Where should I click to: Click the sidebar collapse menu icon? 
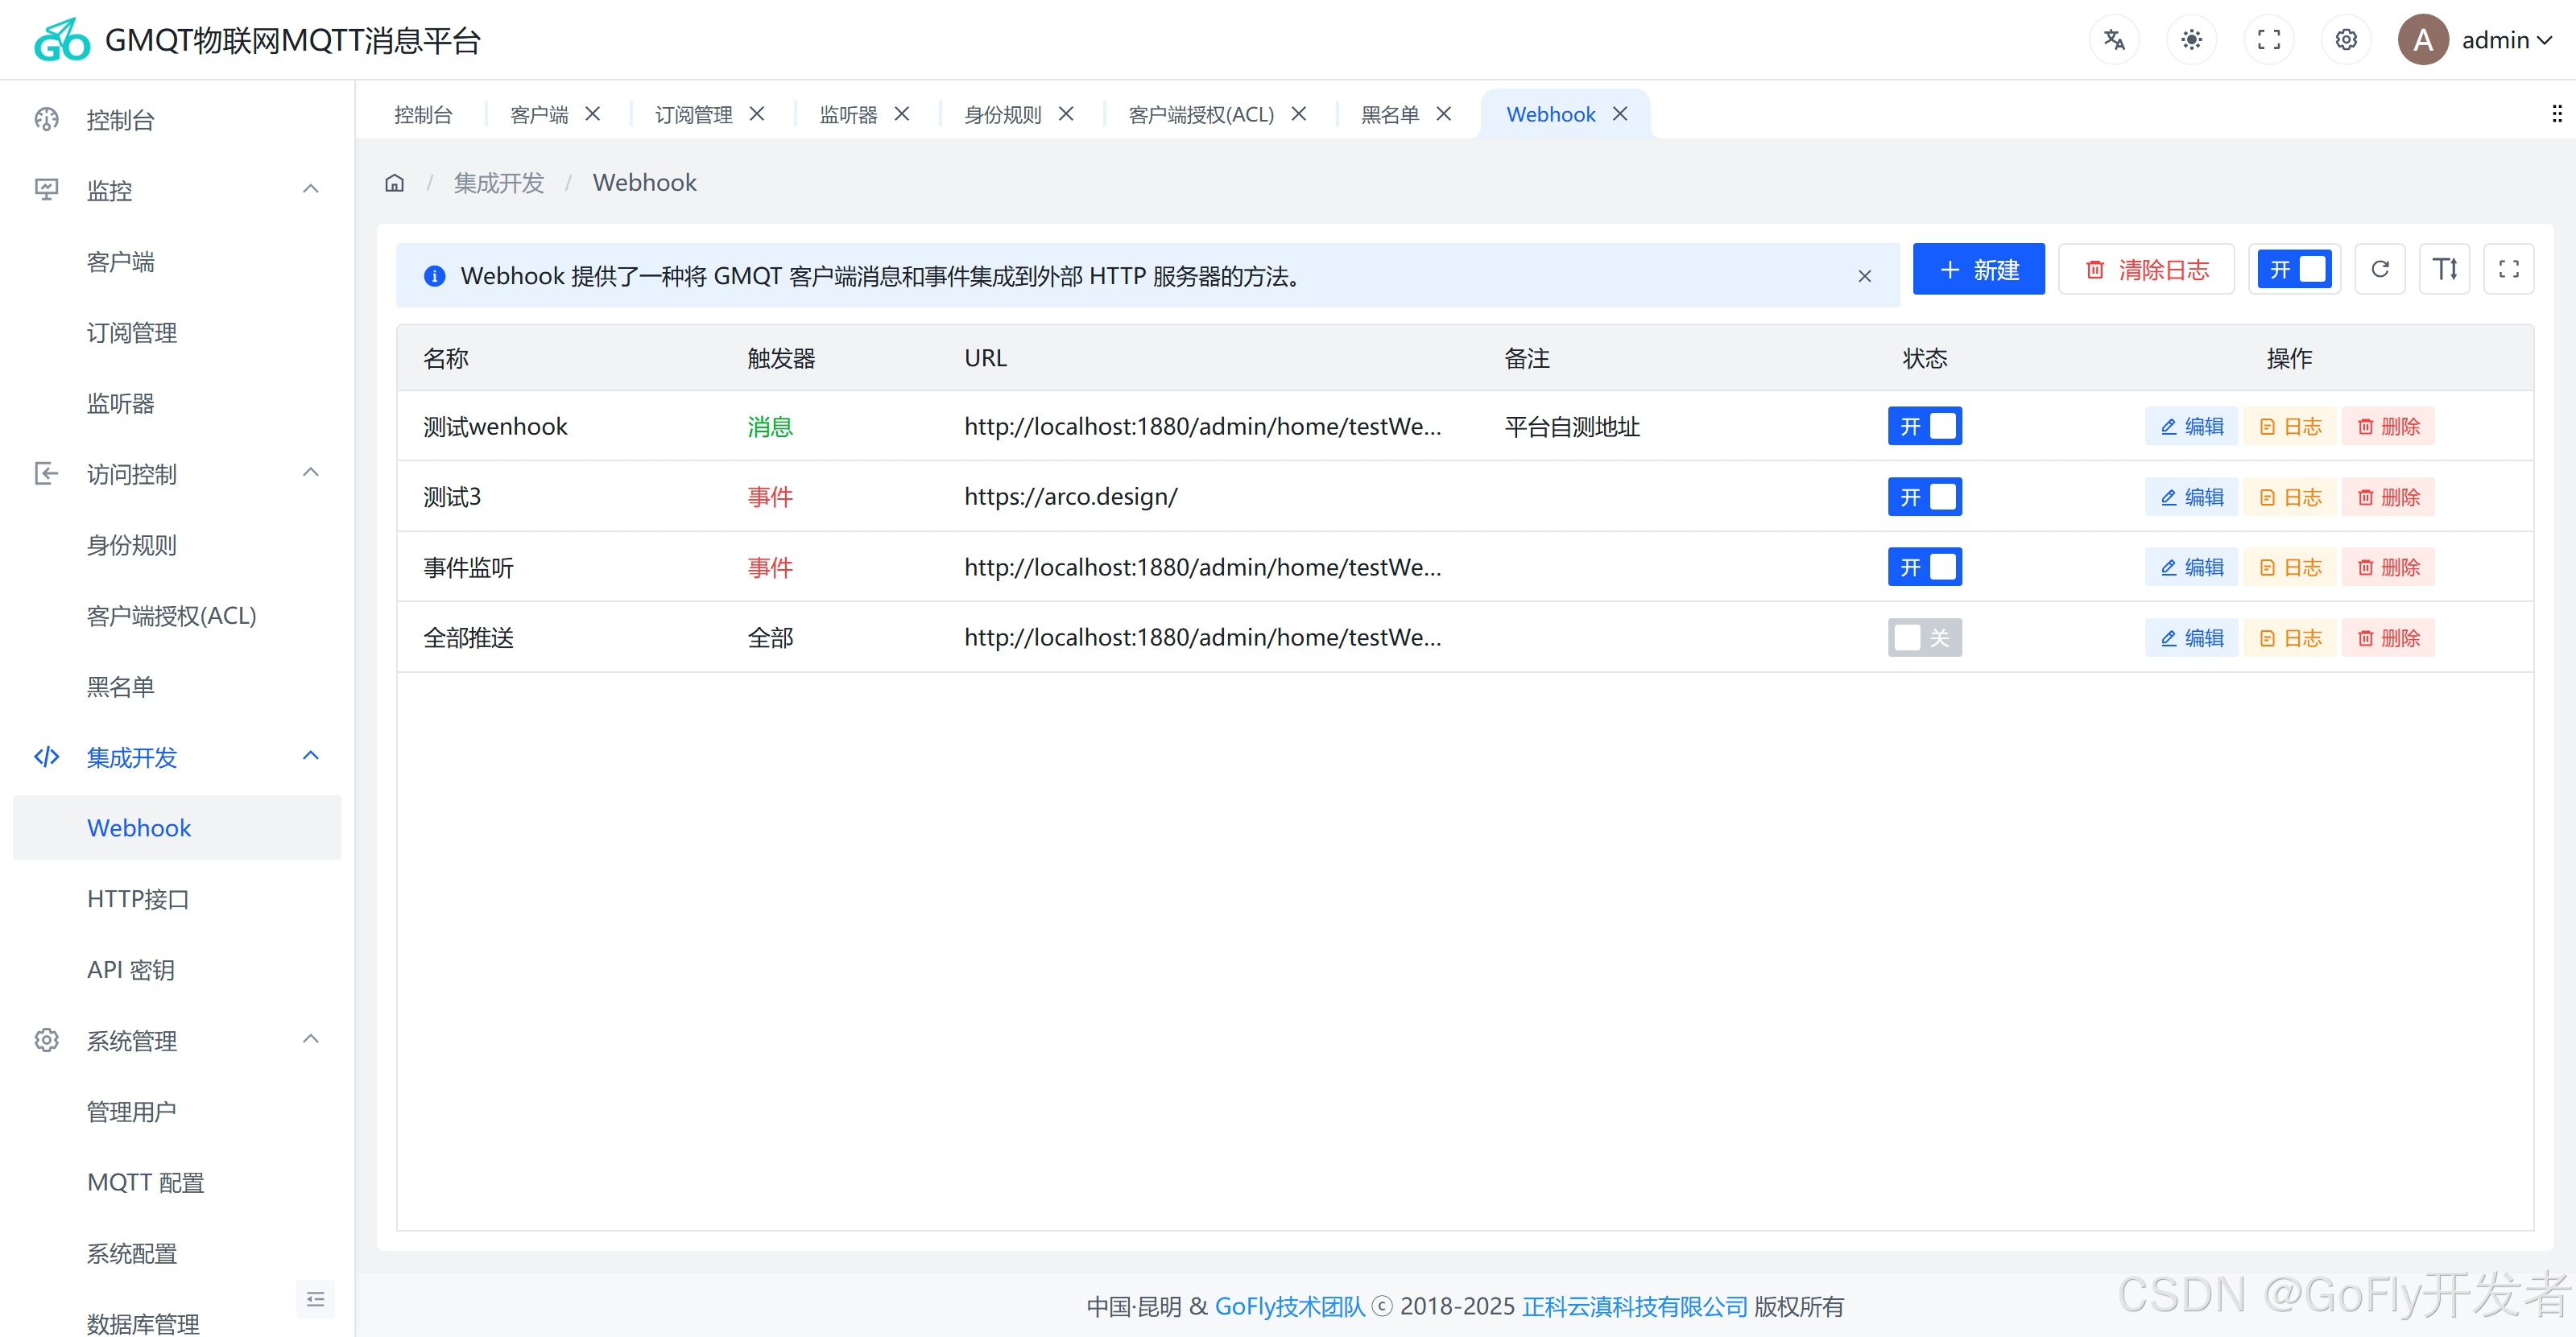(x=315, y=1299)
